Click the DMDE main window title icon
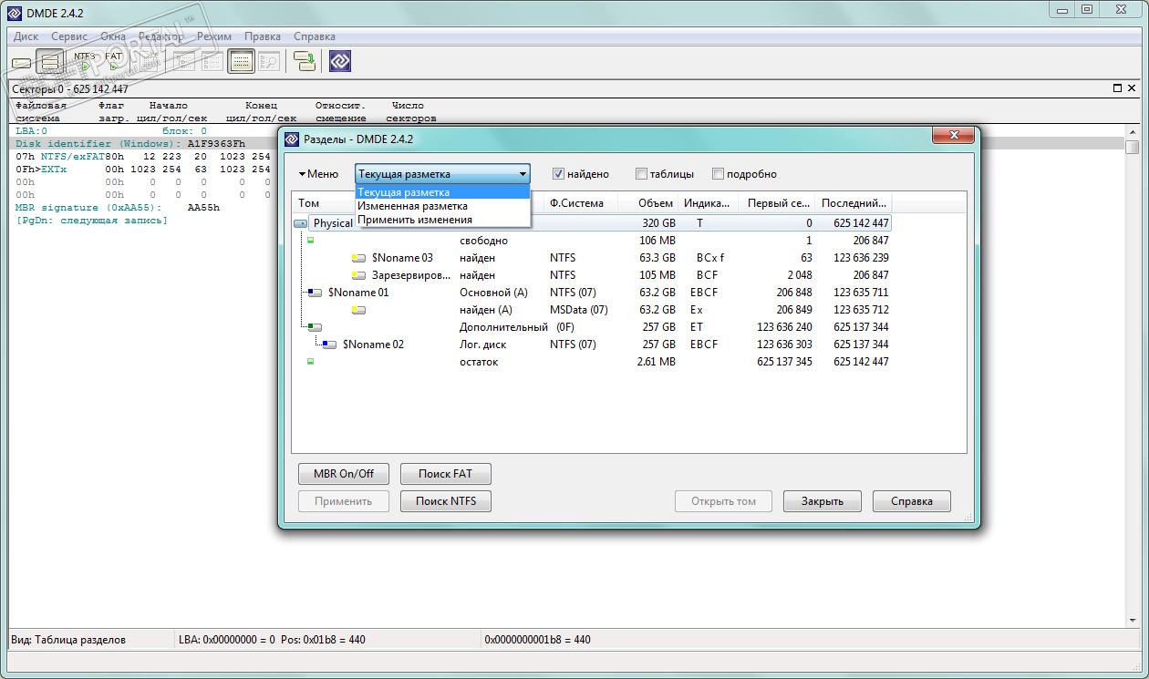1149x679 pixels. 14,13
